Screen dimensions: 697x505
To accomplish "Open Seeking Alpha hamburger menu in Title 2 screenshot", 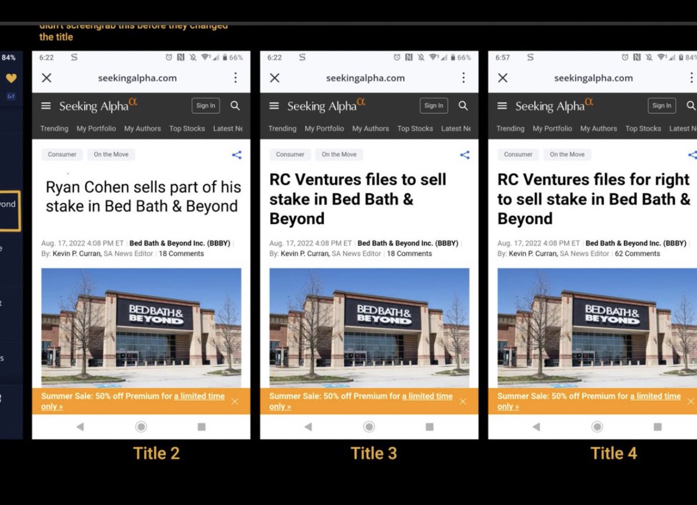I will [x=46, y=106].
